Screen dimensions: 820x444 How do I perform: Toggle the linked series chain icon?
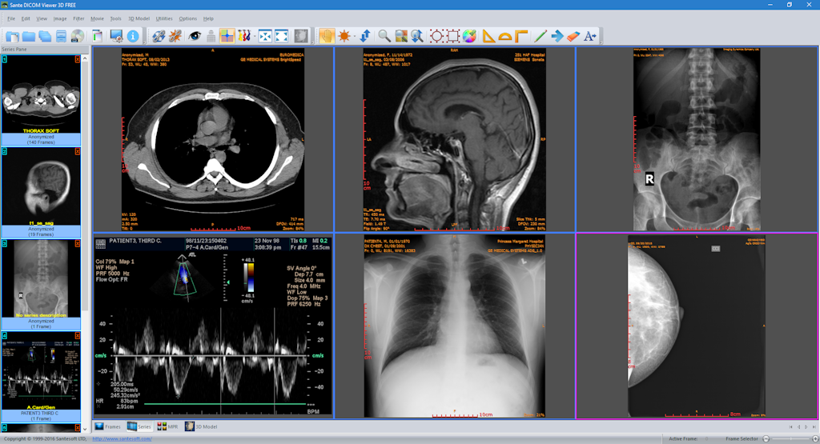coord(158,36)
